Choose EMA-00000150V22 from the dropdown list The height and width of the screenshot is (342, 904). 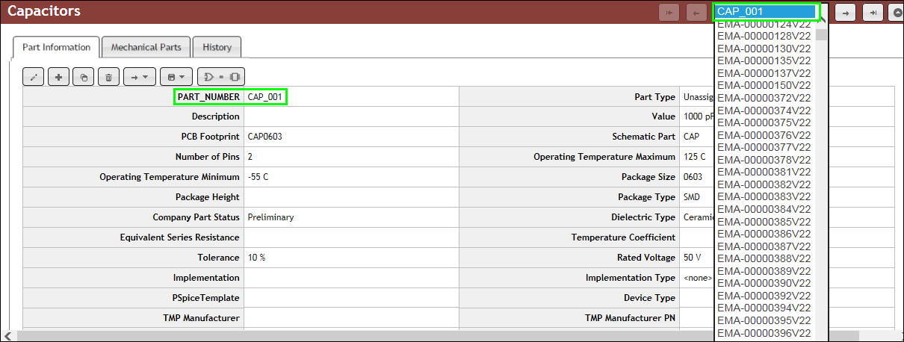(764, 85)
